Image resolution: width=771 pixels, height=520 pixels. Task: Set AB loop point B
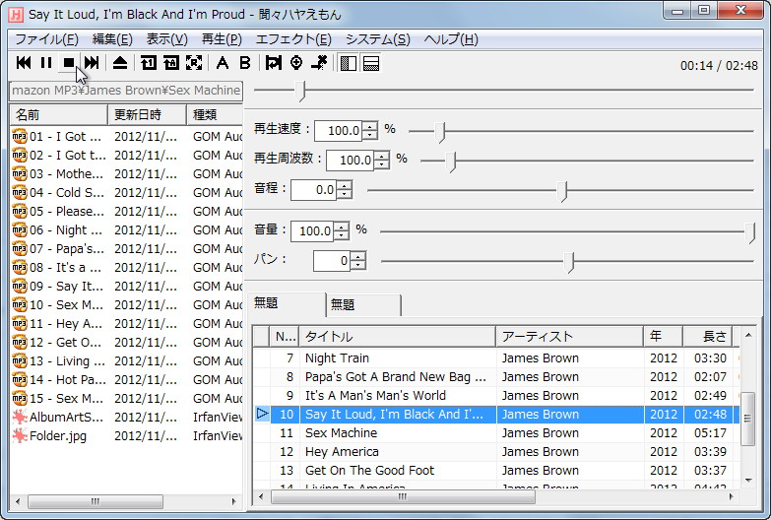pyautogui.click(x=245, y=62)
